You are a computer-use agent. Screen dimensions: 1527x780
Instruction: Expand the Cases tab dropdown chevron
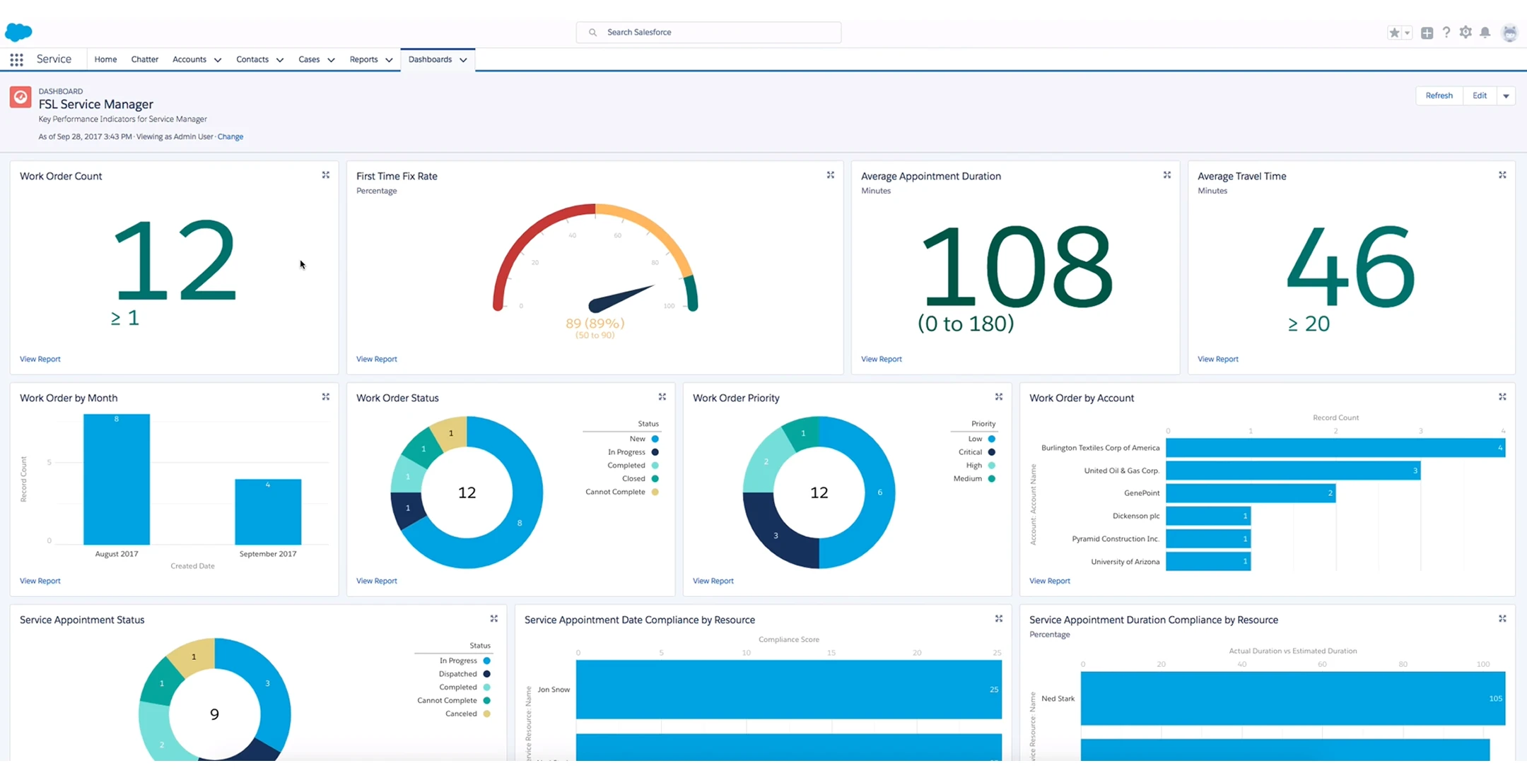pos(331,60)
